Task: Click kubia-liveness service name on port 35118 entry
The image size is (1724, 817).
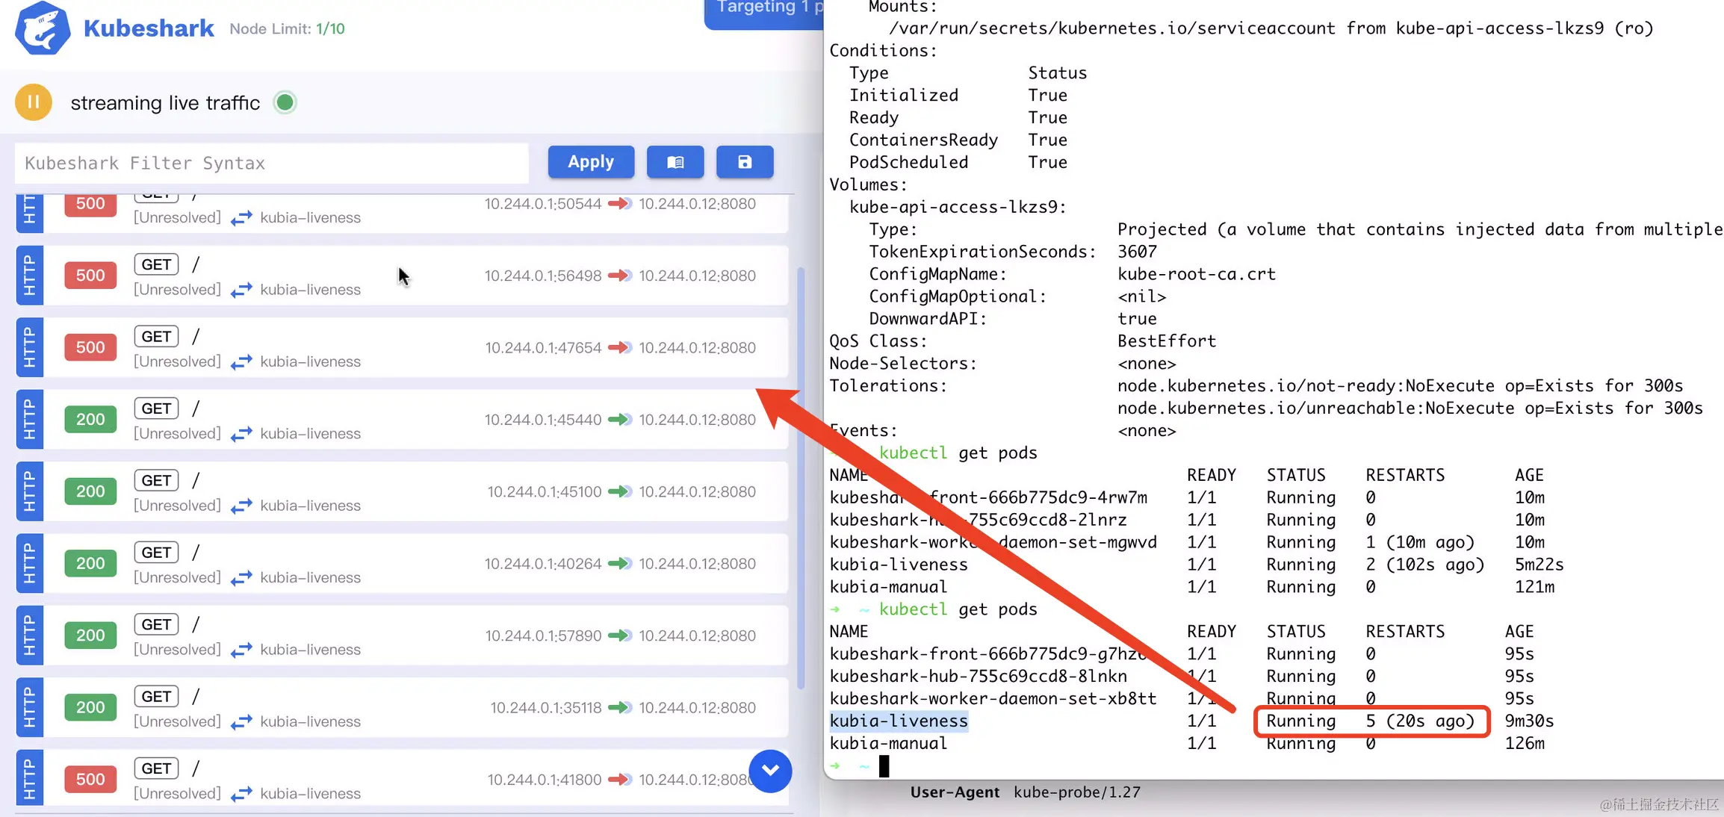Action: tap(310, 721)
